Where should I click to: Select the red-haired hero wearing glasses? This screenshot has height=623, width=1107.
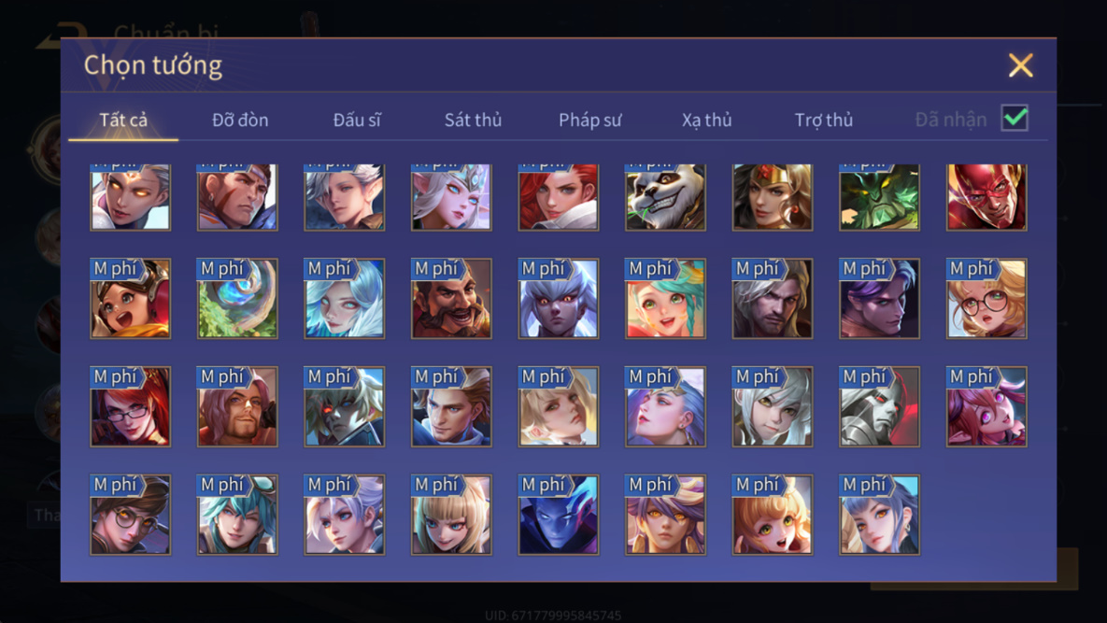click(130, 406)
